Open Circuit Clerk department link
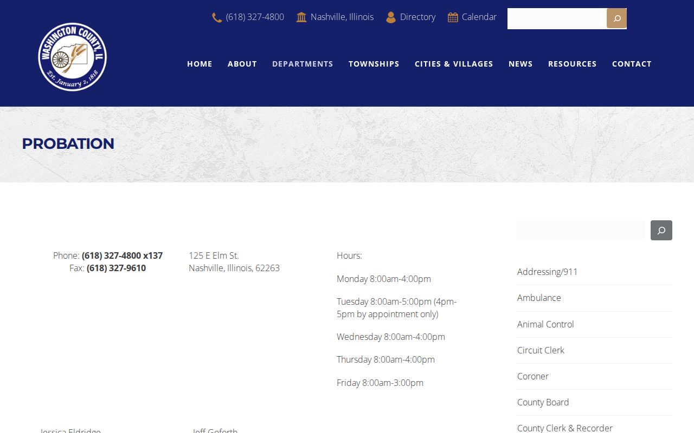Image resolution: width=694 pixels, height=433 pixels. pos(541,350)
